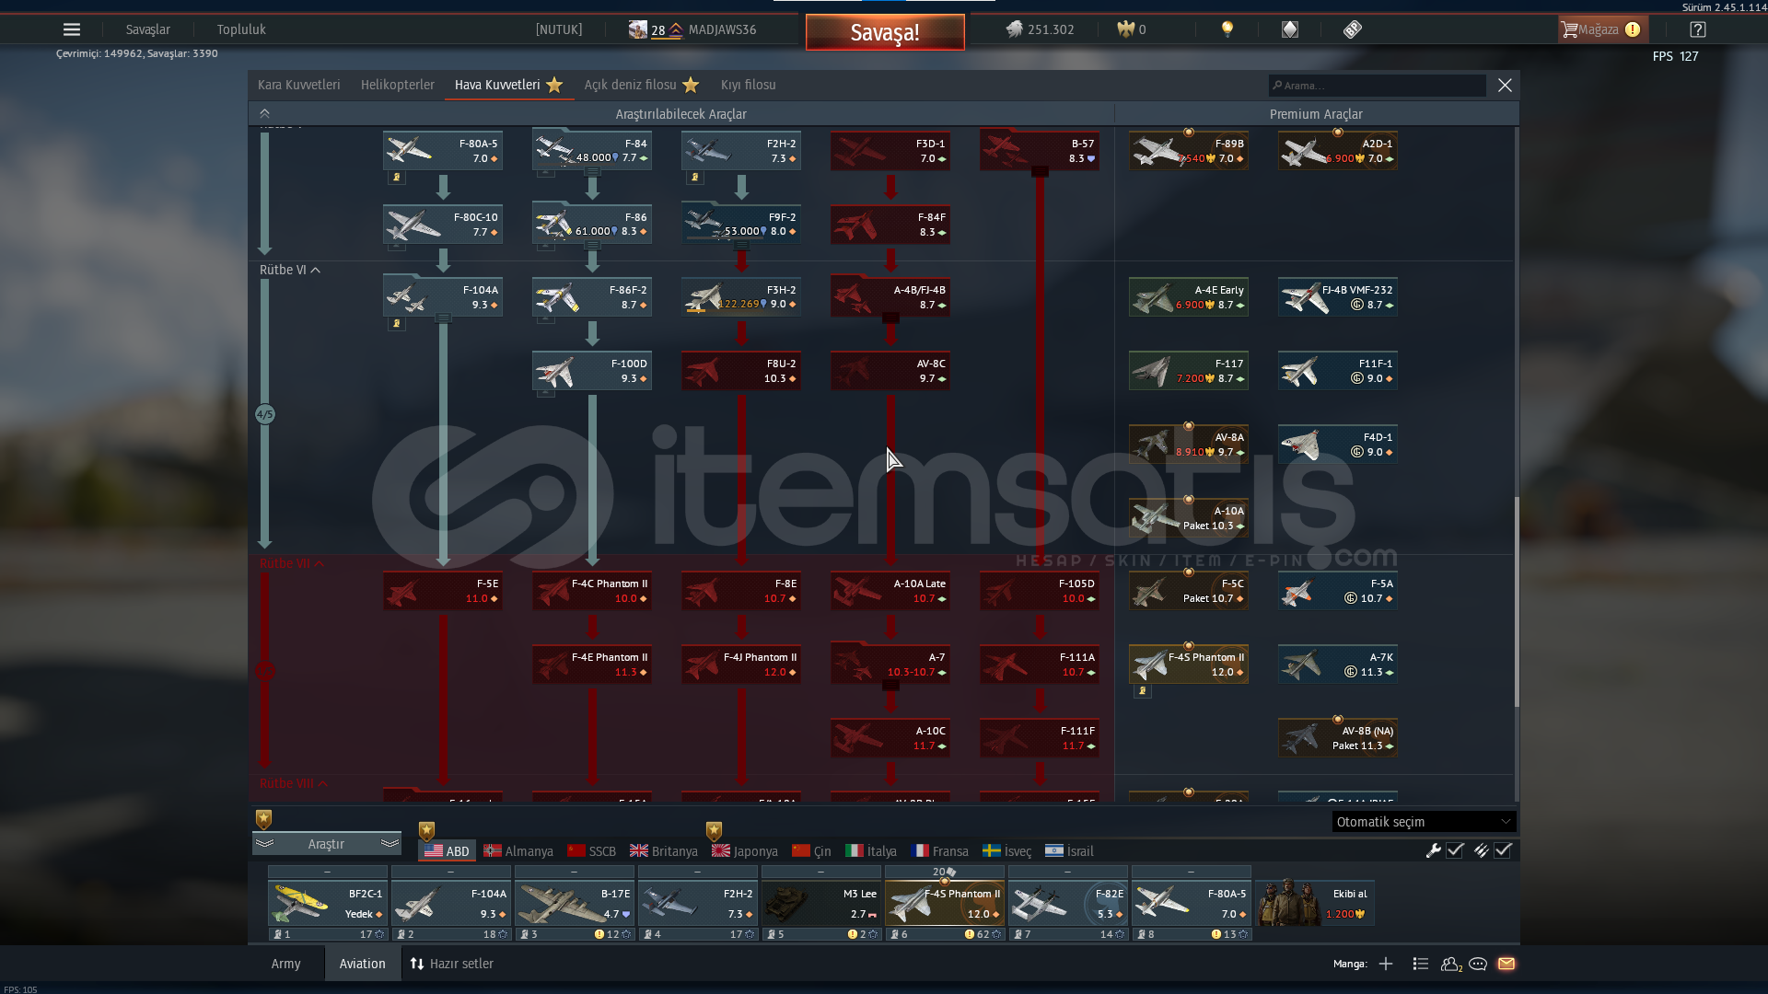This screenshot has width=1768, height=994.
Task: Switch to Army preset tab
Action: pyautogui.click(x=285, y=964)
